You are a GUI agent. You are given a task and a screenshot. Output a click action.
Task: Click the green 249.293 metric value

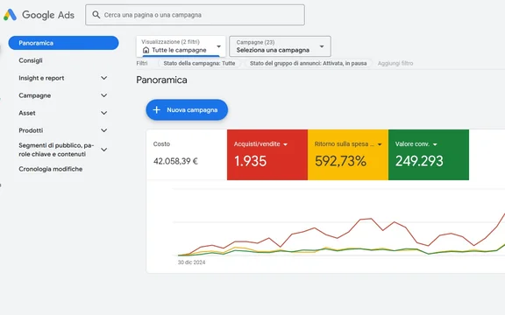pos(419,161)
